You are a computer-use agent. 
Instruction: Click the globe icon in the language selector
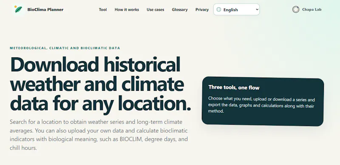coord(218,9)
